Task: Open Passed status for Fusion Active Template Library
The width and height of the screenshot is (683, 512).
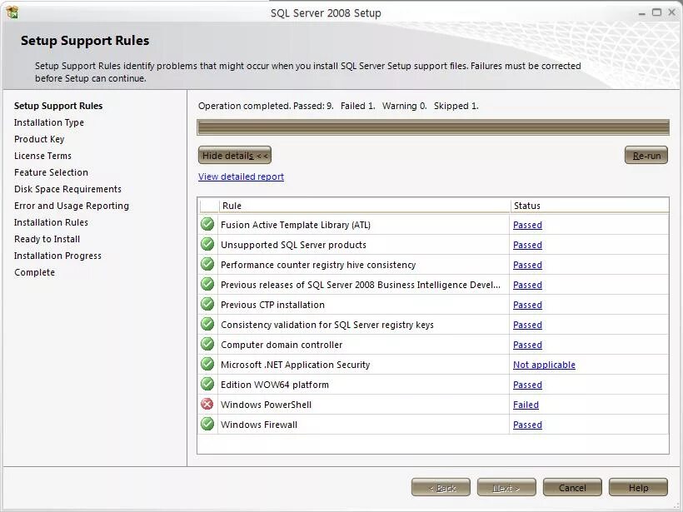Action: (527, 225)
